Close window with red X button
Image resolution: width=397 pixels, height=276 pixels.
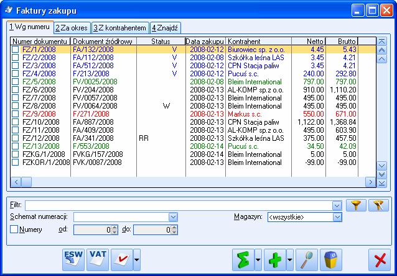click(380, 260)
